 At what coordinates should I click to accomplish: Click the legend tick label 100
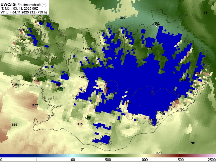(x=72, y=160)
